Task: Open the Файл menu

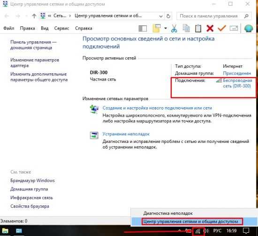Action: (x=9, y=28)
